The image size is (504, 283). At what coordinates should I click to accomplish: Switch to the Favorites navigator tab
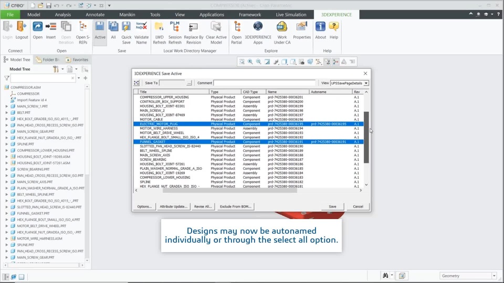(77, 60)
